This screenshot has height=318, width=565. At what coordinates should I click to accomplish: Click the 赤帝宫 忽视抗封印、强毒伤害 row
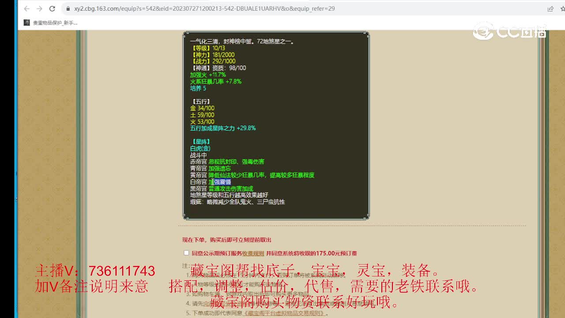click(x=227, y=162)
